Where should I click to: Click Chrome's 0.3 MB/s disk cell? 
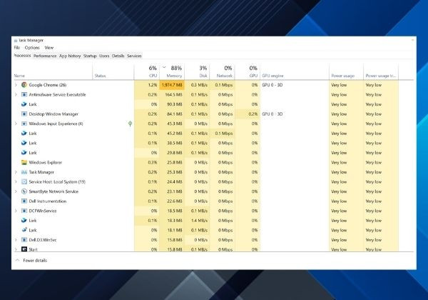[x=197, y=85]
